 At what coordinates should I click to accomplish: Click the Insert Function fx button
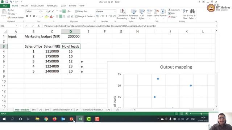pos(39,26)
